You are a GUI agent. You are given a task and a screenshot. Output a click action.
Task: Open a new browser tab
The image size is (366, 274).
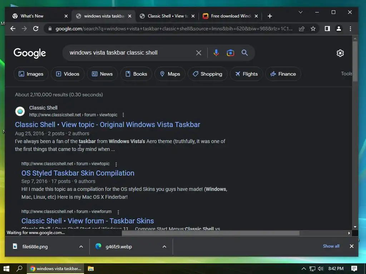click(269, 16)
